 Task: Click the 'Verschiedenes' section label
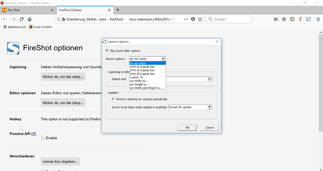(x=22, y=156)
